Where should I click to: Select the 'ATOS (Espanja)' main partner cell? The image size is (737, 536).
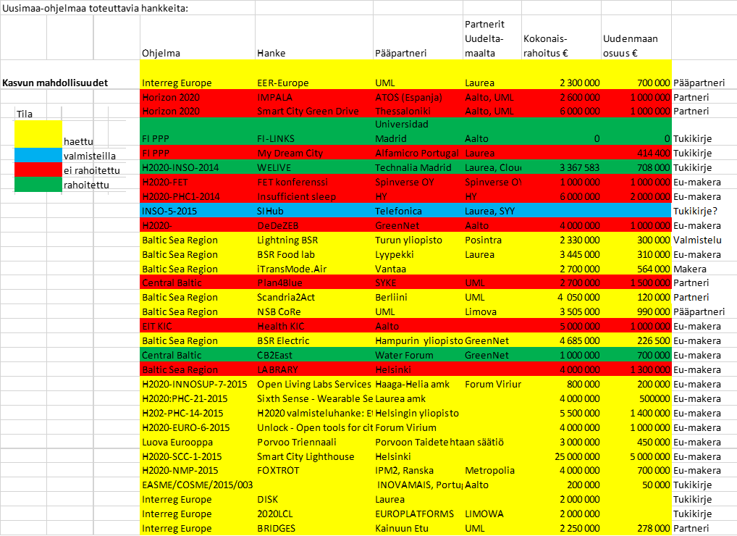click(418, 97)
